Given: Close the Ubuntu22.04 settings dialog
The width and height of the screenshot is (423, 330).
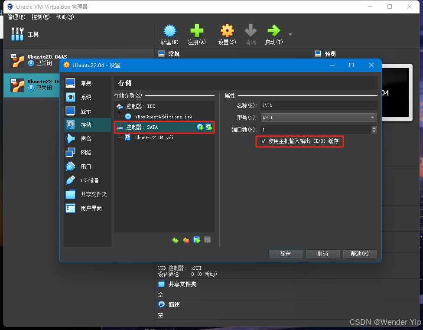Looking at the screenshot, I should point(371,65).
